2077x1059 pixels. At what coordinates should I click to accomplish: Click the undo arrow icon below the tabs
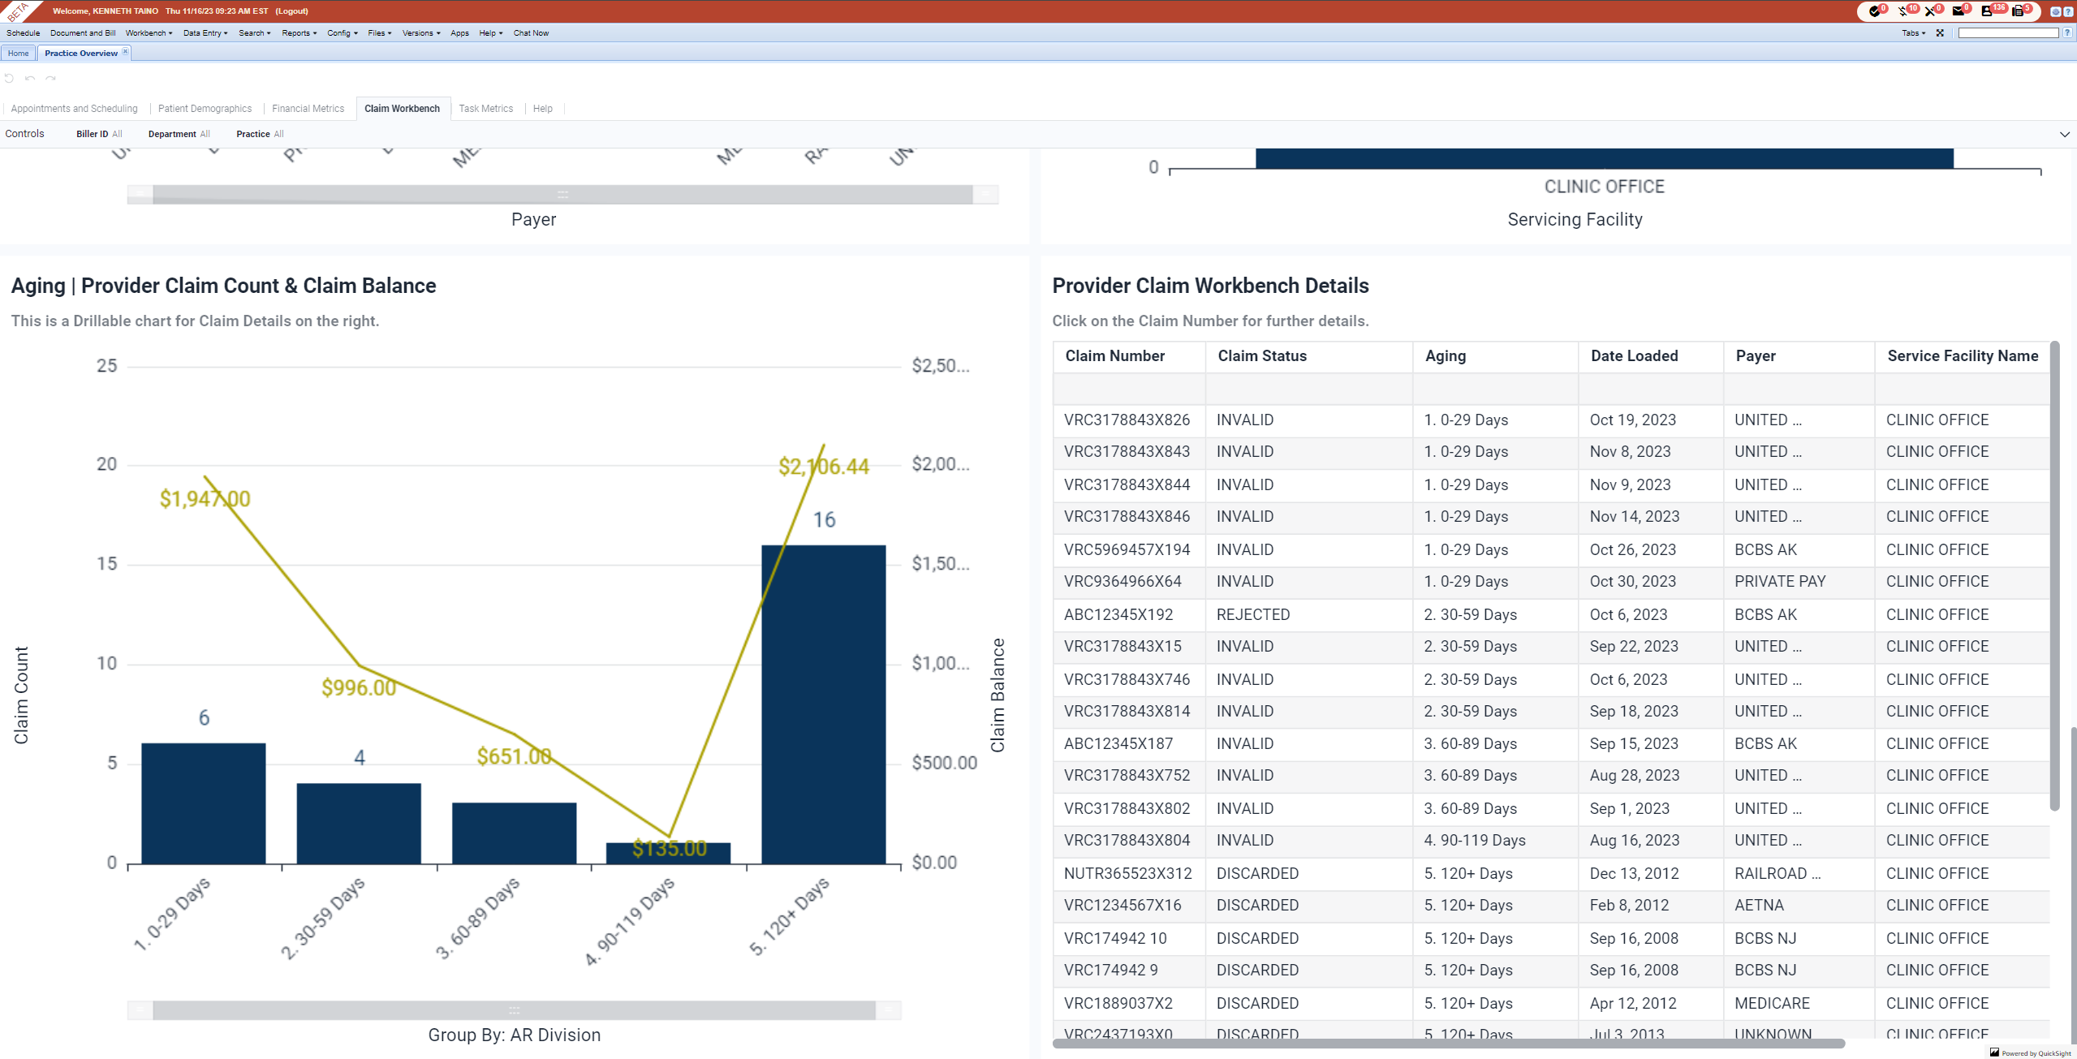[x=30, y=79]
